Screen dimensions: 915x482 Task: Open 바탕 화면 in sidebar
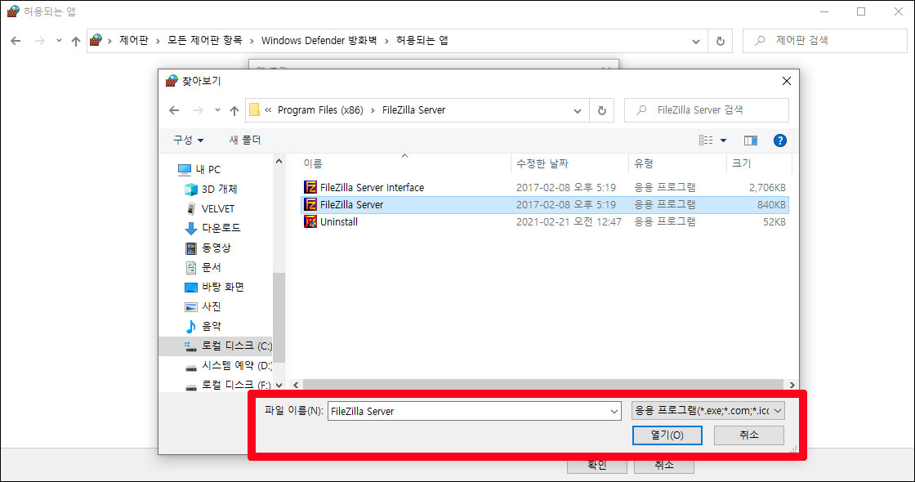[214, 287]
